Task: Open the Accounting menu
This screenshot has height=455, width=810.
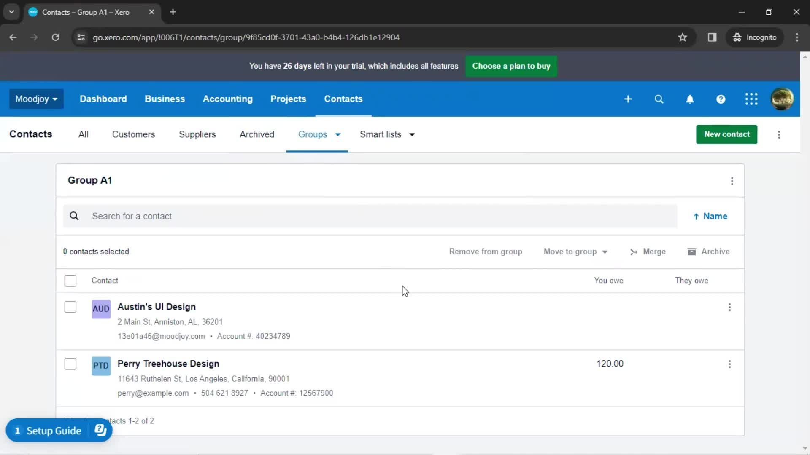Action: point(227,99)
